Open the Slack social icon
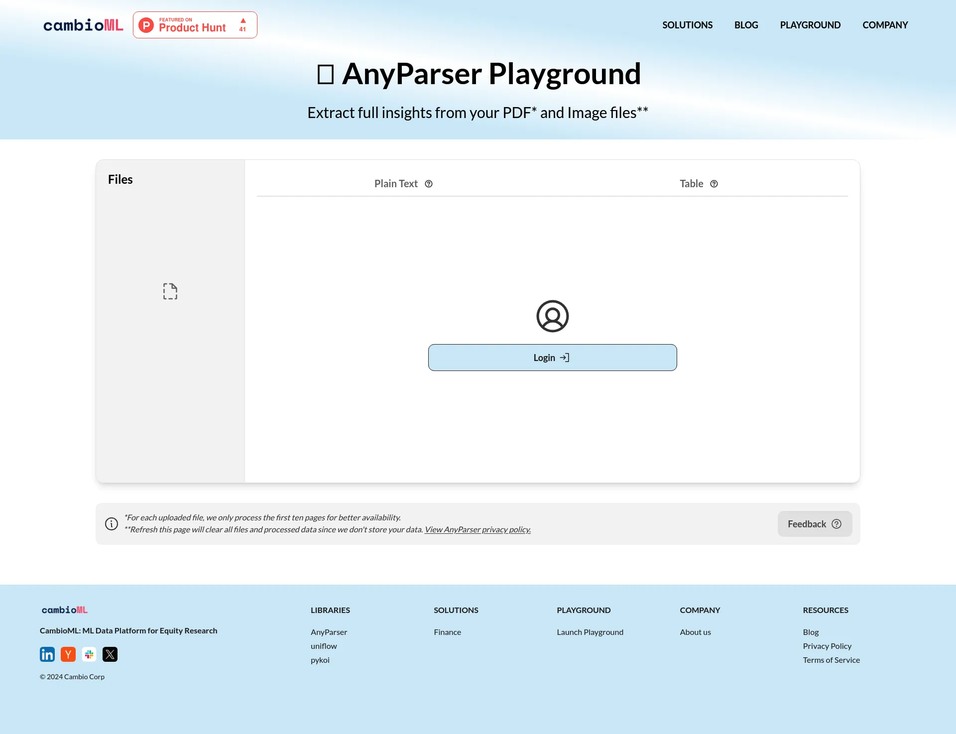956x734 pixels. 89,654
